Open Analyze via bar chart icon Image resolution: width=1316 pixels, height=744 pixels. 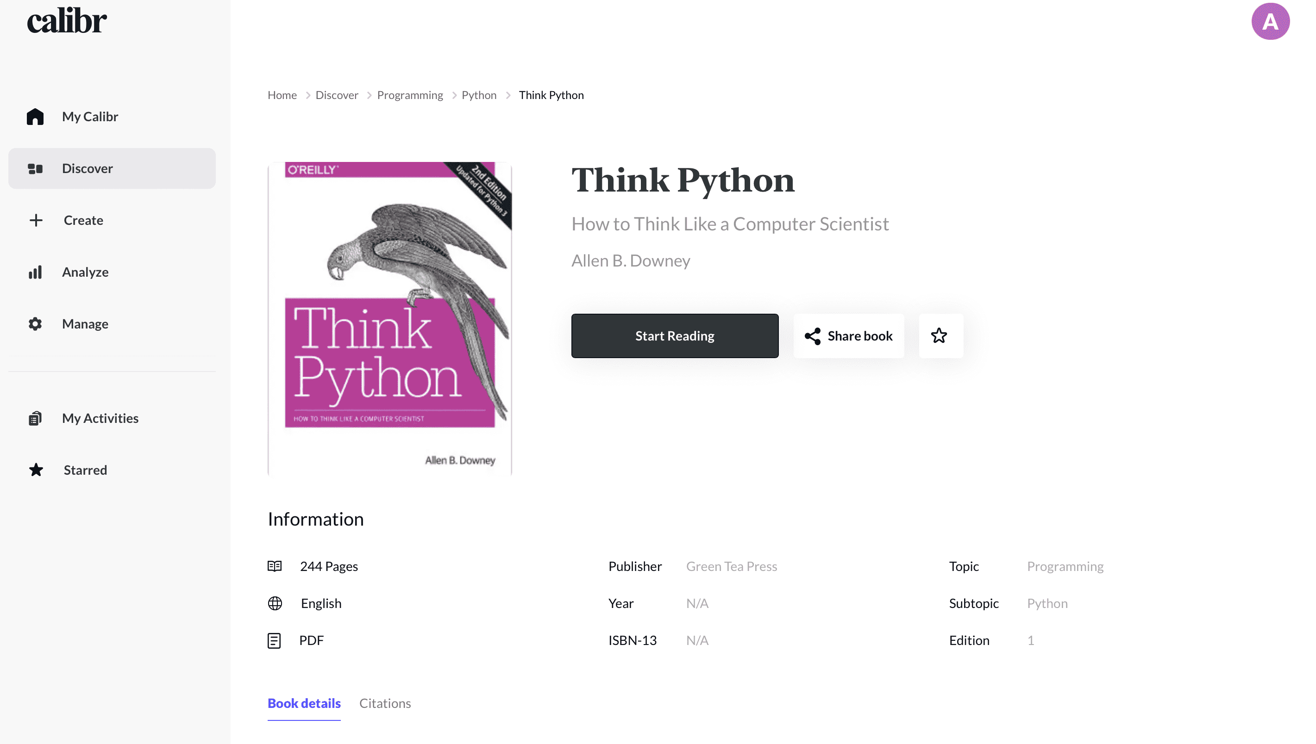[x=35, y=273]
